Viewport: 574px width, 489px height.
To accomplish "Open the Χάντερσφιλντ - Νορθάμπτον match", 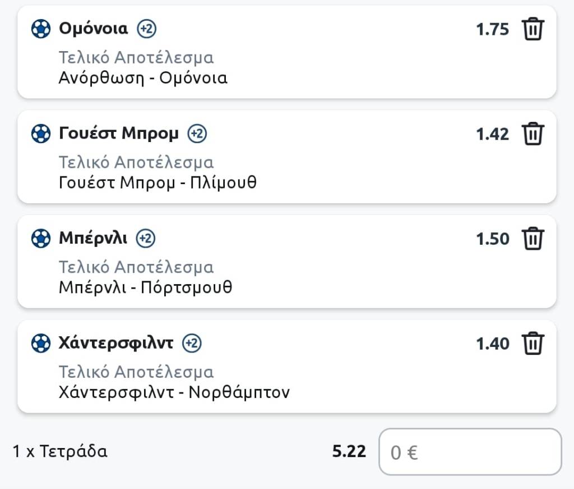I will 174,392.
